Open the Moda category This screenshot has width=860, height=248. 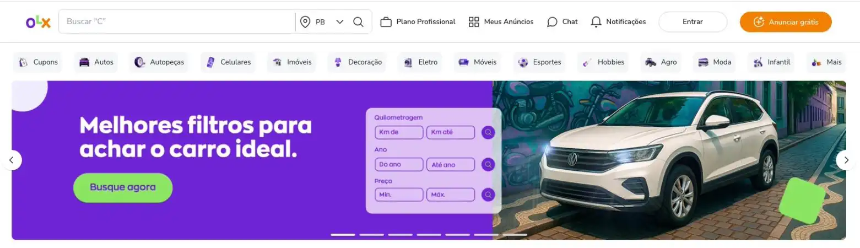[x=715, y=62]
